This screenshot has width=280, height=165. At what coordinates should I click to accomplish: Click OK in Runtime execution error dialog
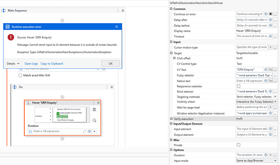click(x=110, y=63)
